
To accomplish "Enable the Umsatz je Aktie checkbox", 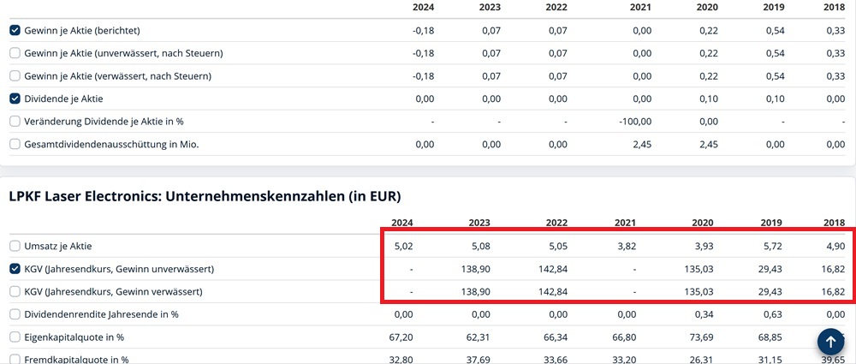I will point(15,246).
